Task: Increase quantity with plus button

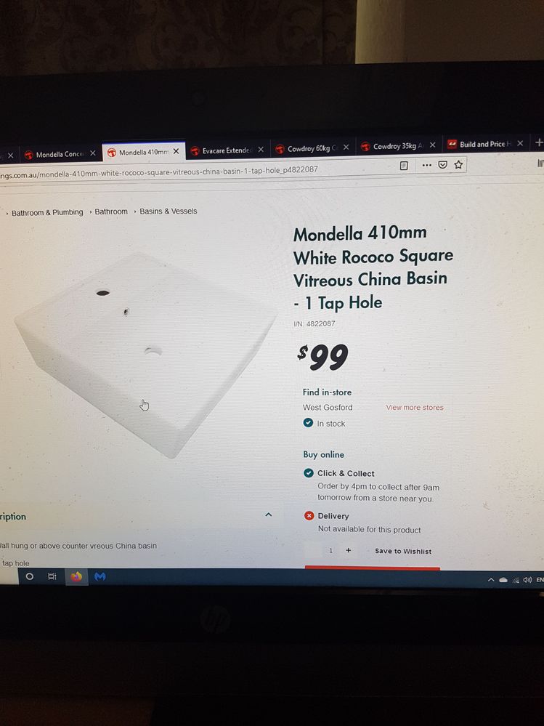Action: pyautogui.click(x=349, y=551)
